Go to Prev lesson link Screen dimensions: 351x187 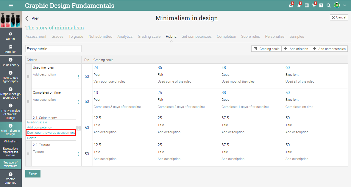tap(32, 18)
